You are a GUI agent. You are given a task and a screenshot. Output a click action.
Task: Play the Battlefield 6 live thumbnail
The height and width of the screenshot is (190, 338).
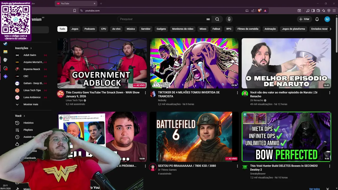point(194,137)
